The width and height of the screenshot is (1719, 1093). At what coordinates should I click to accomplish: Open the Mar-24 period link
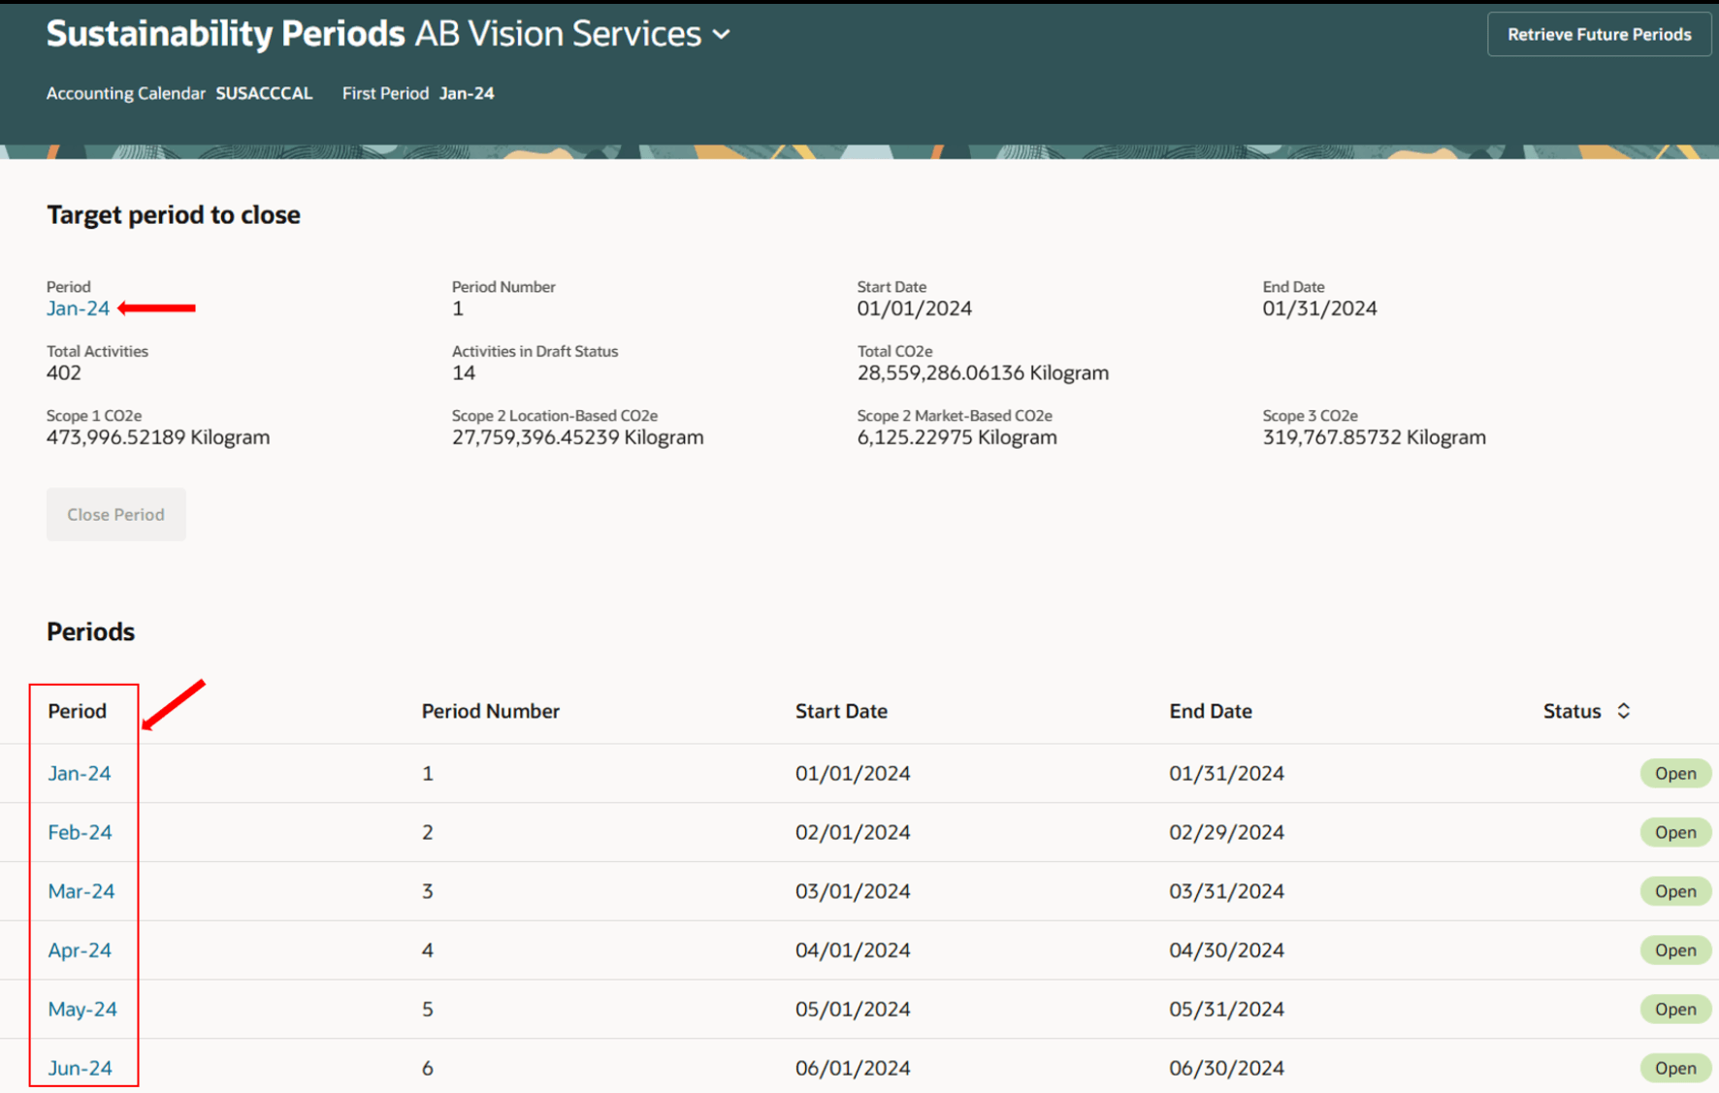click(81, 891)
